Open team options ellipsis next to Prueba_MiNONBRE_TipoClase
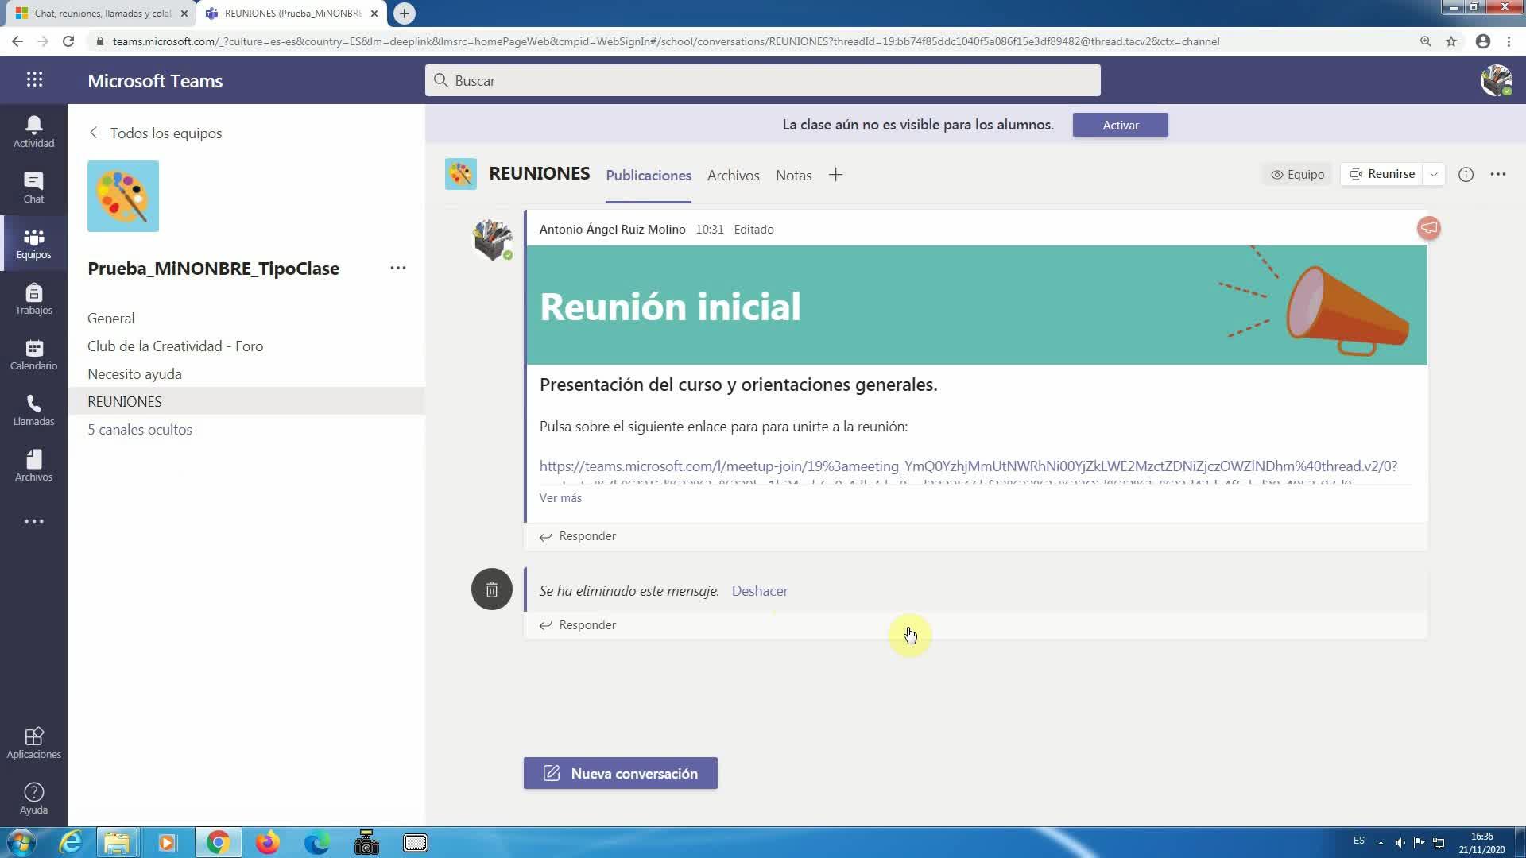Image resolution: width=1526 pixels, height=858 pixels. click(398, 269)
